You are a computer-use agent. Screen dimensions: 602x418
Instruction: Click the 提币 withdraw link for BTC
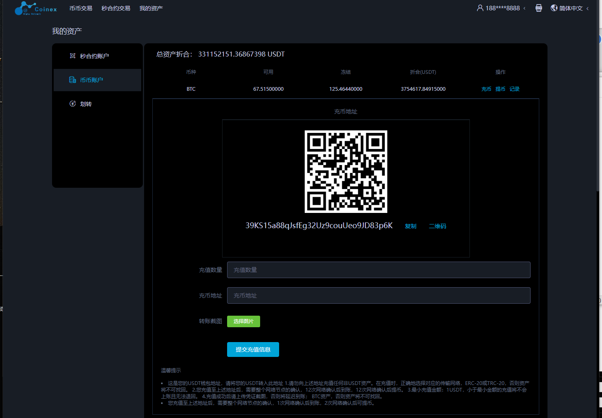(x=500, y=89)
